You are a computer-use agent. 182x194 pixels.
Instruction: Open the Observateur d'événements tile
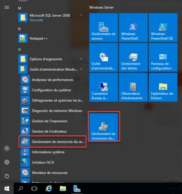pos(133,87)
